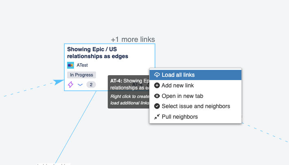Click the In Progress status badge
The height and width of the screenshot is (165, 289).
[81, 75]
